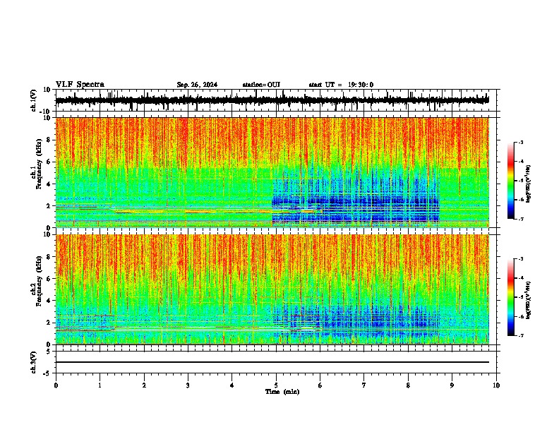Screen dimensions: 559x432
Task: Click the time axis tick label "0"
Action: click(x=56, y=385)
